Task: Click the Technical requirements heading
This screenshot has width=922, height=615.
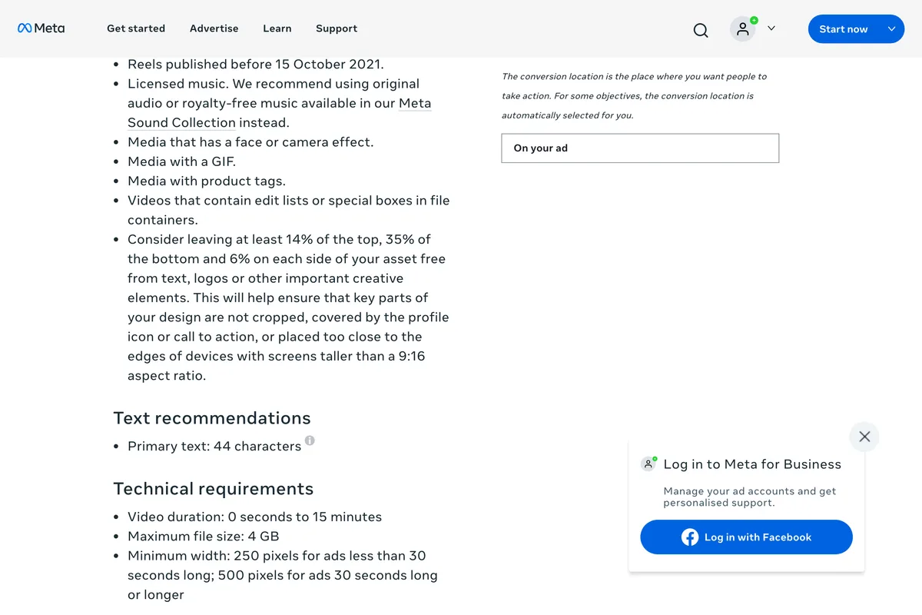Action: pyautogui.click(x=214, y=489)
